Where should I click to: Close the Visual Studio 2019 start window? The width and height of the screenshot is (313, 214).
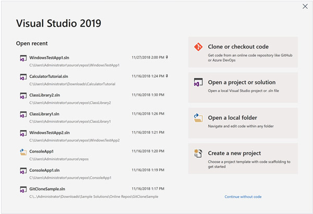(305, 6)
